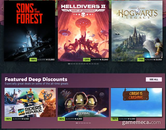This screenshot has height=130, width=166.
Task: Click the -90% badge under Crash banner
Action: 115,119
